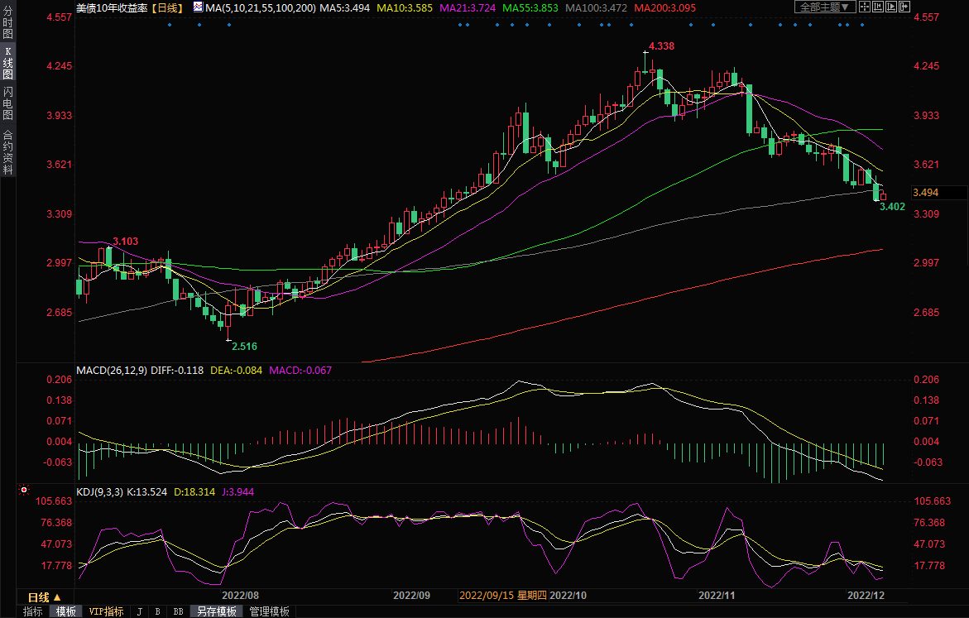Image resolution: width=969 pixels, height=618 pixels.
Task: Toggle the 模板 bottom tab
Action: click(66, 612)
